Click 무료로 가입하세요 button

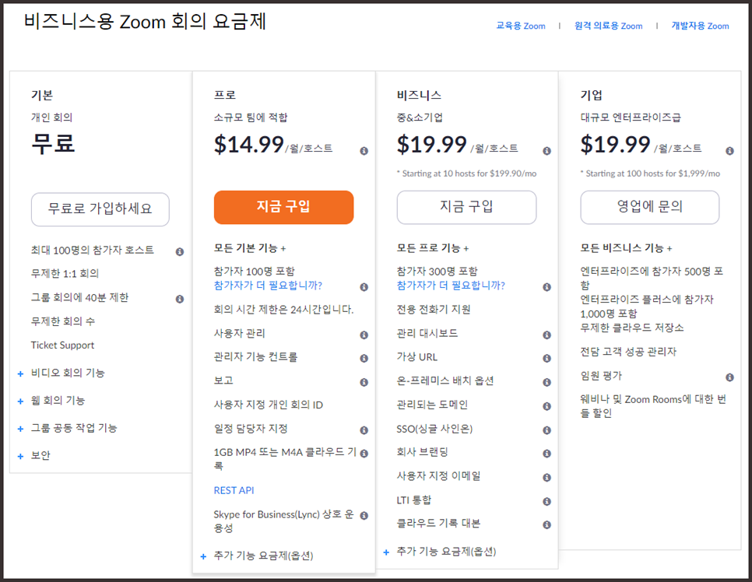[x=100, y=209]
